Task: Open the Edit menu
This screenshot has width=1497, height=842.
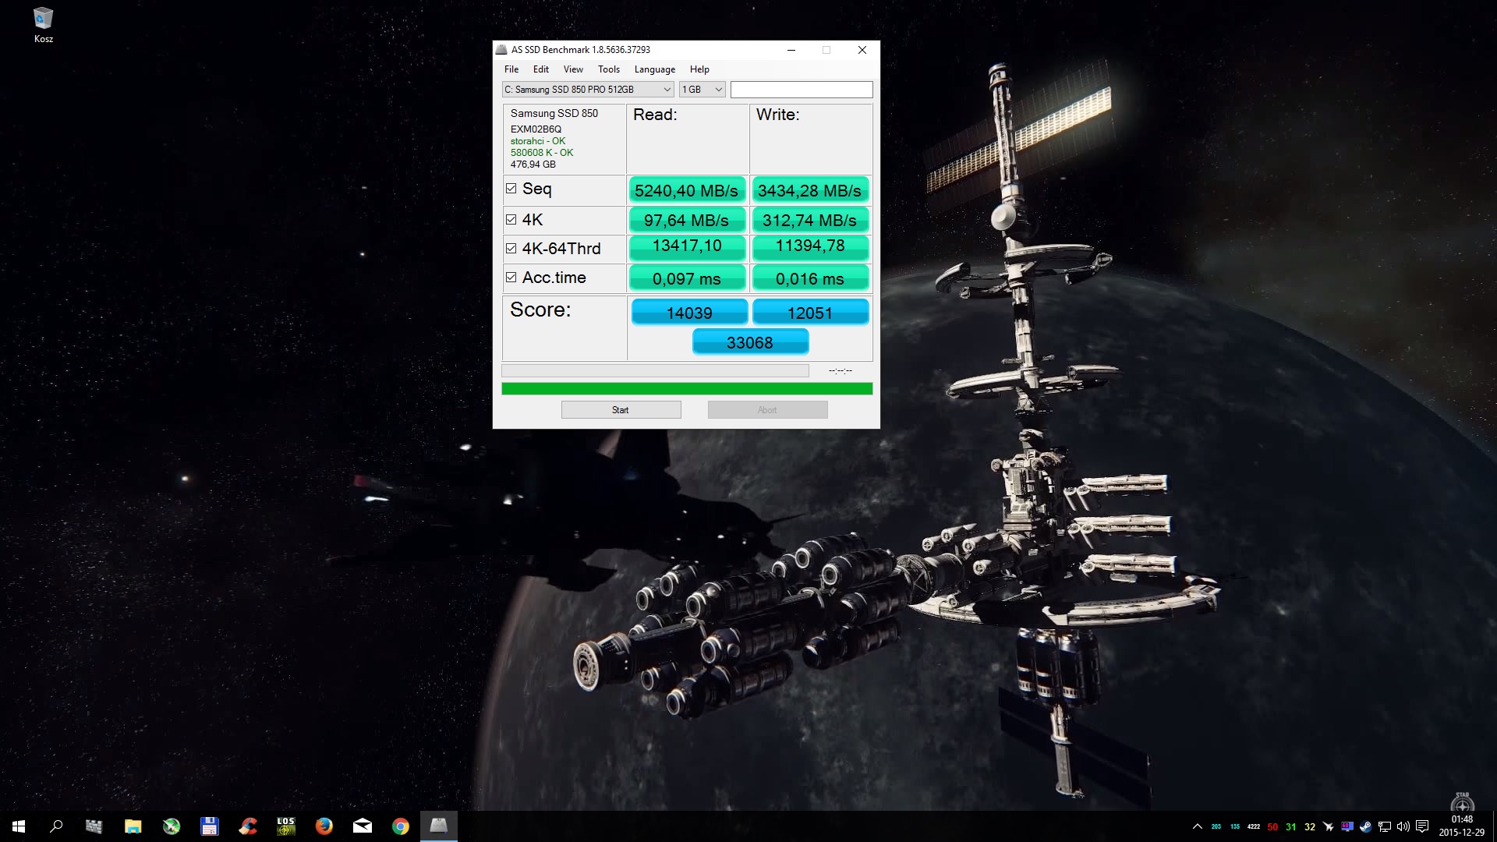Action: tap(541, 69)
